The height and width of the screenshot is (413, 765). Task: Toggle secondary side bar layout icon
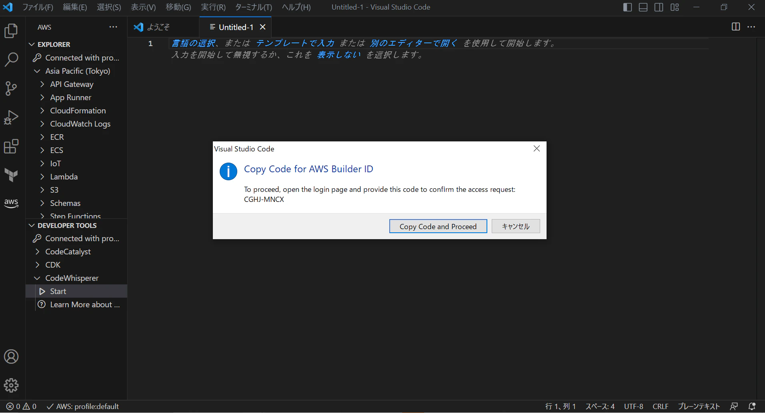coord(659,7)
